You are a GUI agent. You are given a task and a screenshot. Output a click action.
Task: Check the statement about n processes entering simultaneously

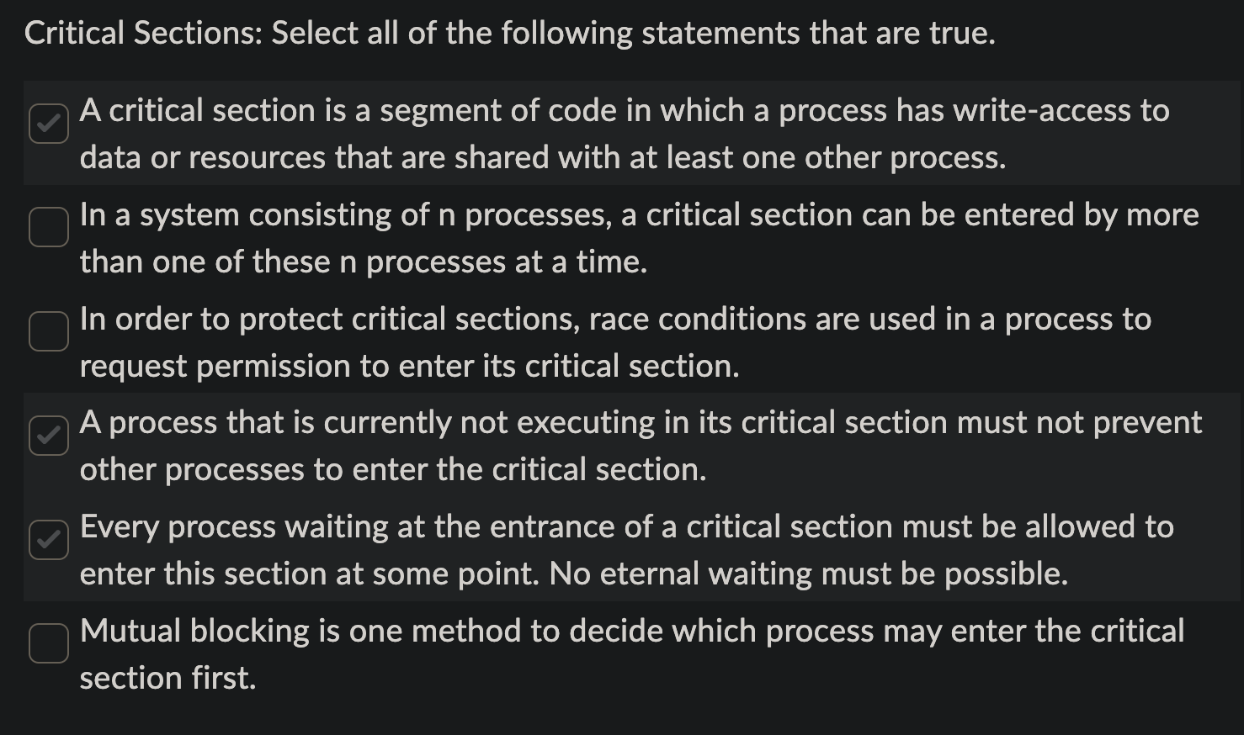pyautogui.click(x=48, y=227)
